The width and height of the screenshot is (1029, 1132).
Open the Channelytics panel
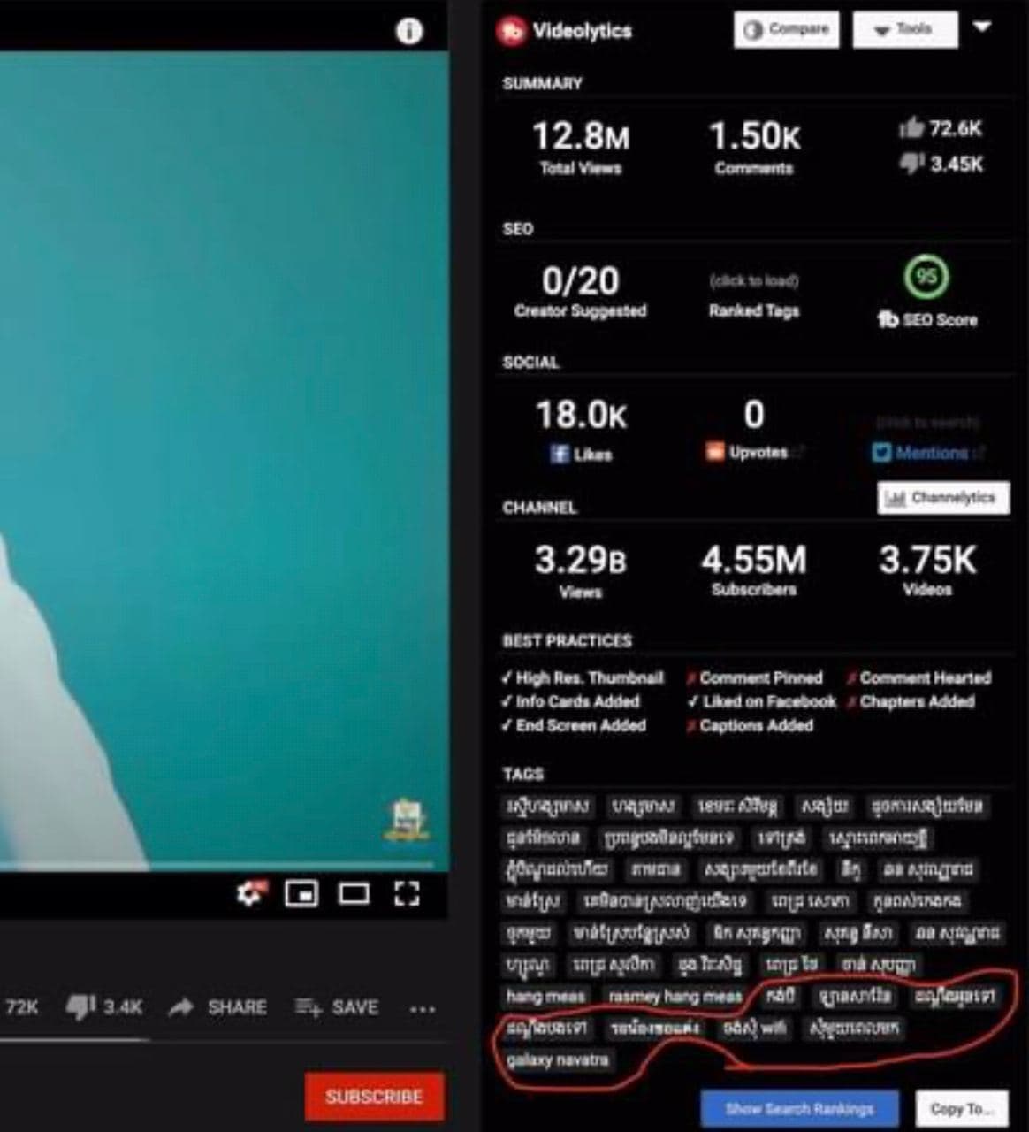[x=943, y=498]
